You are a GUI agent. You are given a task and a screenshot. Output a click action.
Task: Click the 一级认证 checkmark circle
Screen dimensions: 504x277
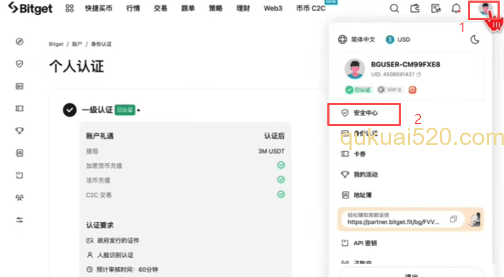click(70, 110)
